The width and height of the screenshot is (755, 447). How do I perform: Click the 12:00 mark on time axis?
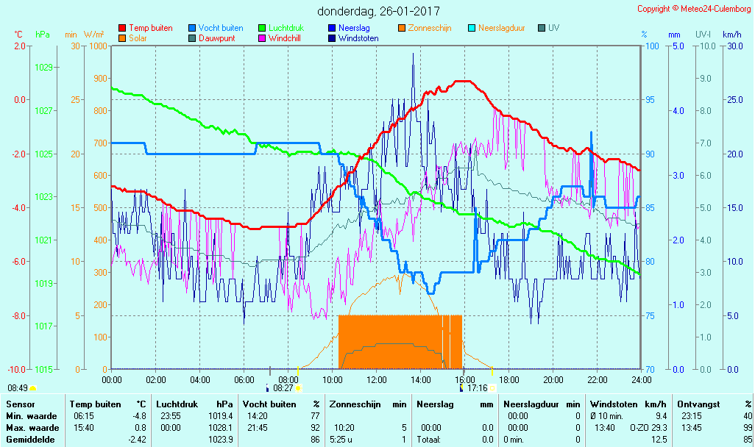377,379
